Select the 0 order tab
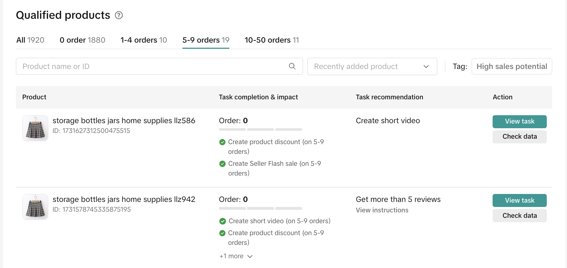The image size is (567, 268). coord(82,40)
